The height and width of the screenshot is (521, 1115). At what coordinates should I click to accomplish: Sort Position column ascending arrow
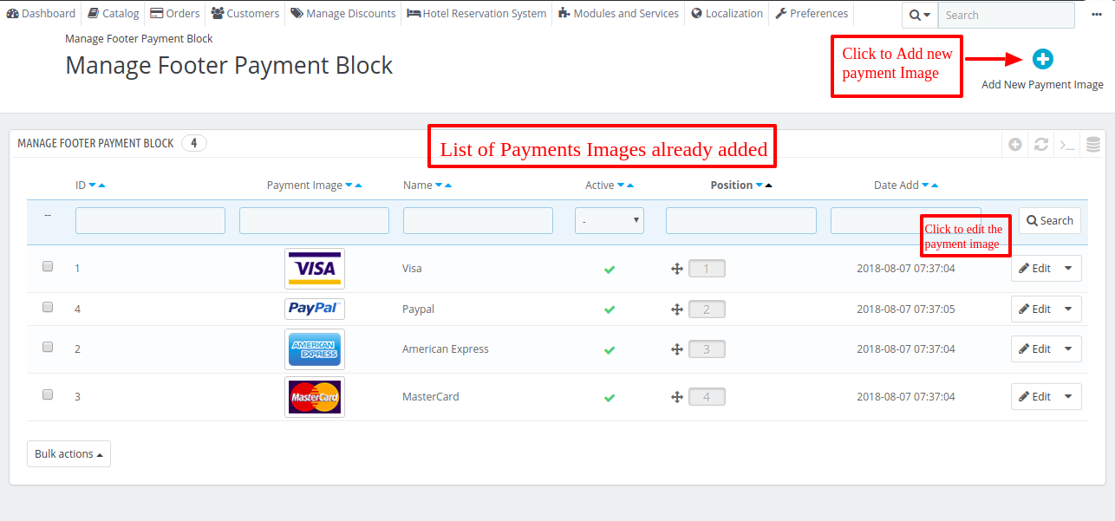pos(768,186)
